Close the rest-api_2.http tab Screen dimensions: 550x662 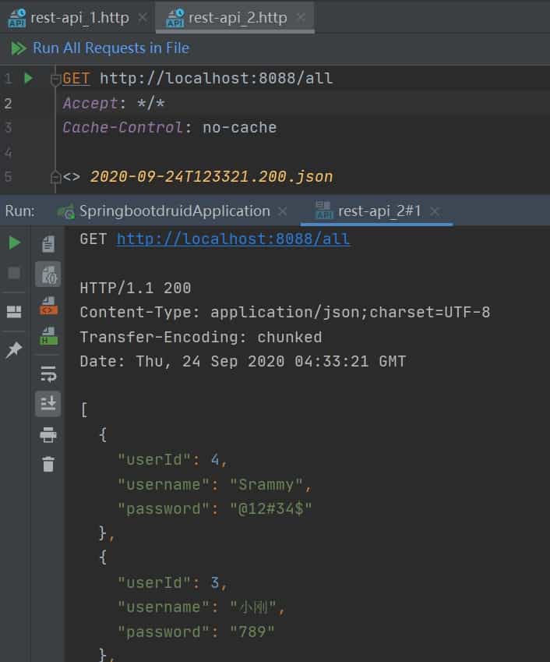click(x=300, y=18)
